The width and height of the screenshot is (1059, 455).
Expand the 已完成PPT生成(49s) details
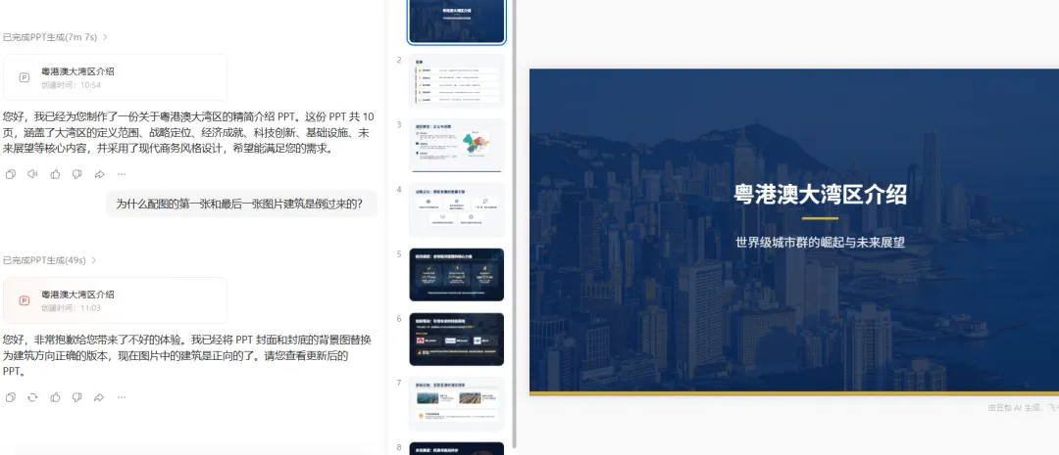(x=50, y=260)
